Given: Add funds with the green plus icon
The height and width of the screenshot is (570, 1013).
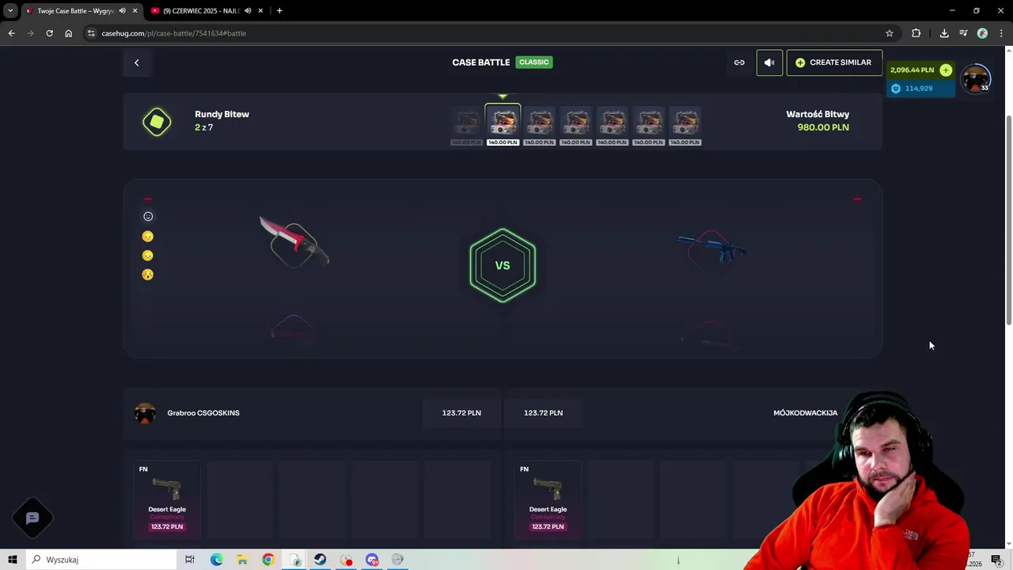Looking at the screenshot, I should click(946, 70).
